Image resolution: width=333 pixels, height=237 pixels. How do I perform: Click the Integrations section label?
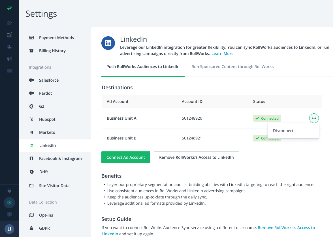[x=40, y=67]
